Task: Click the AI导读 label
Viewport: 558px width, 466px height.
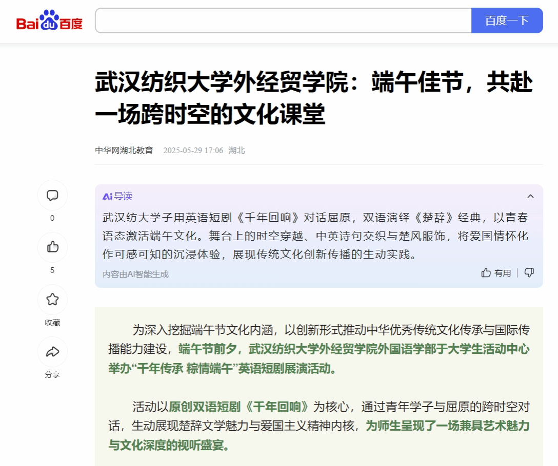Action: (117, 196)
